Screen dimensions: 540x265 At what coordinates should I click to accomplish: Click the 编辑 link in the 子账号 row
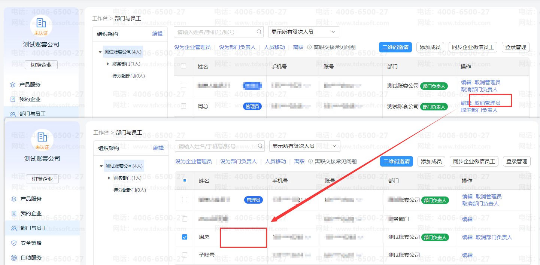[x=467, y=255]
